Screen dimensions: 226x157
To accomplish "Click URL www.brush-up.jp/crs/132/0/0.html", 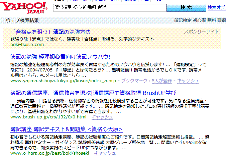I will (48, 117).
